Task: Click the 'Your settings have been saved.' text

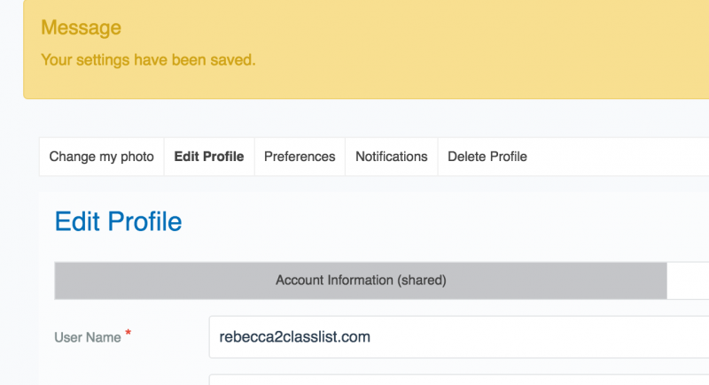Action: 148,60
